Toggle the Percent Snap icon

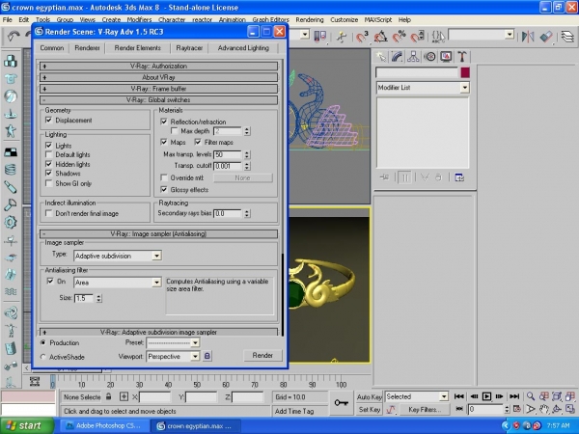(400, 37)
